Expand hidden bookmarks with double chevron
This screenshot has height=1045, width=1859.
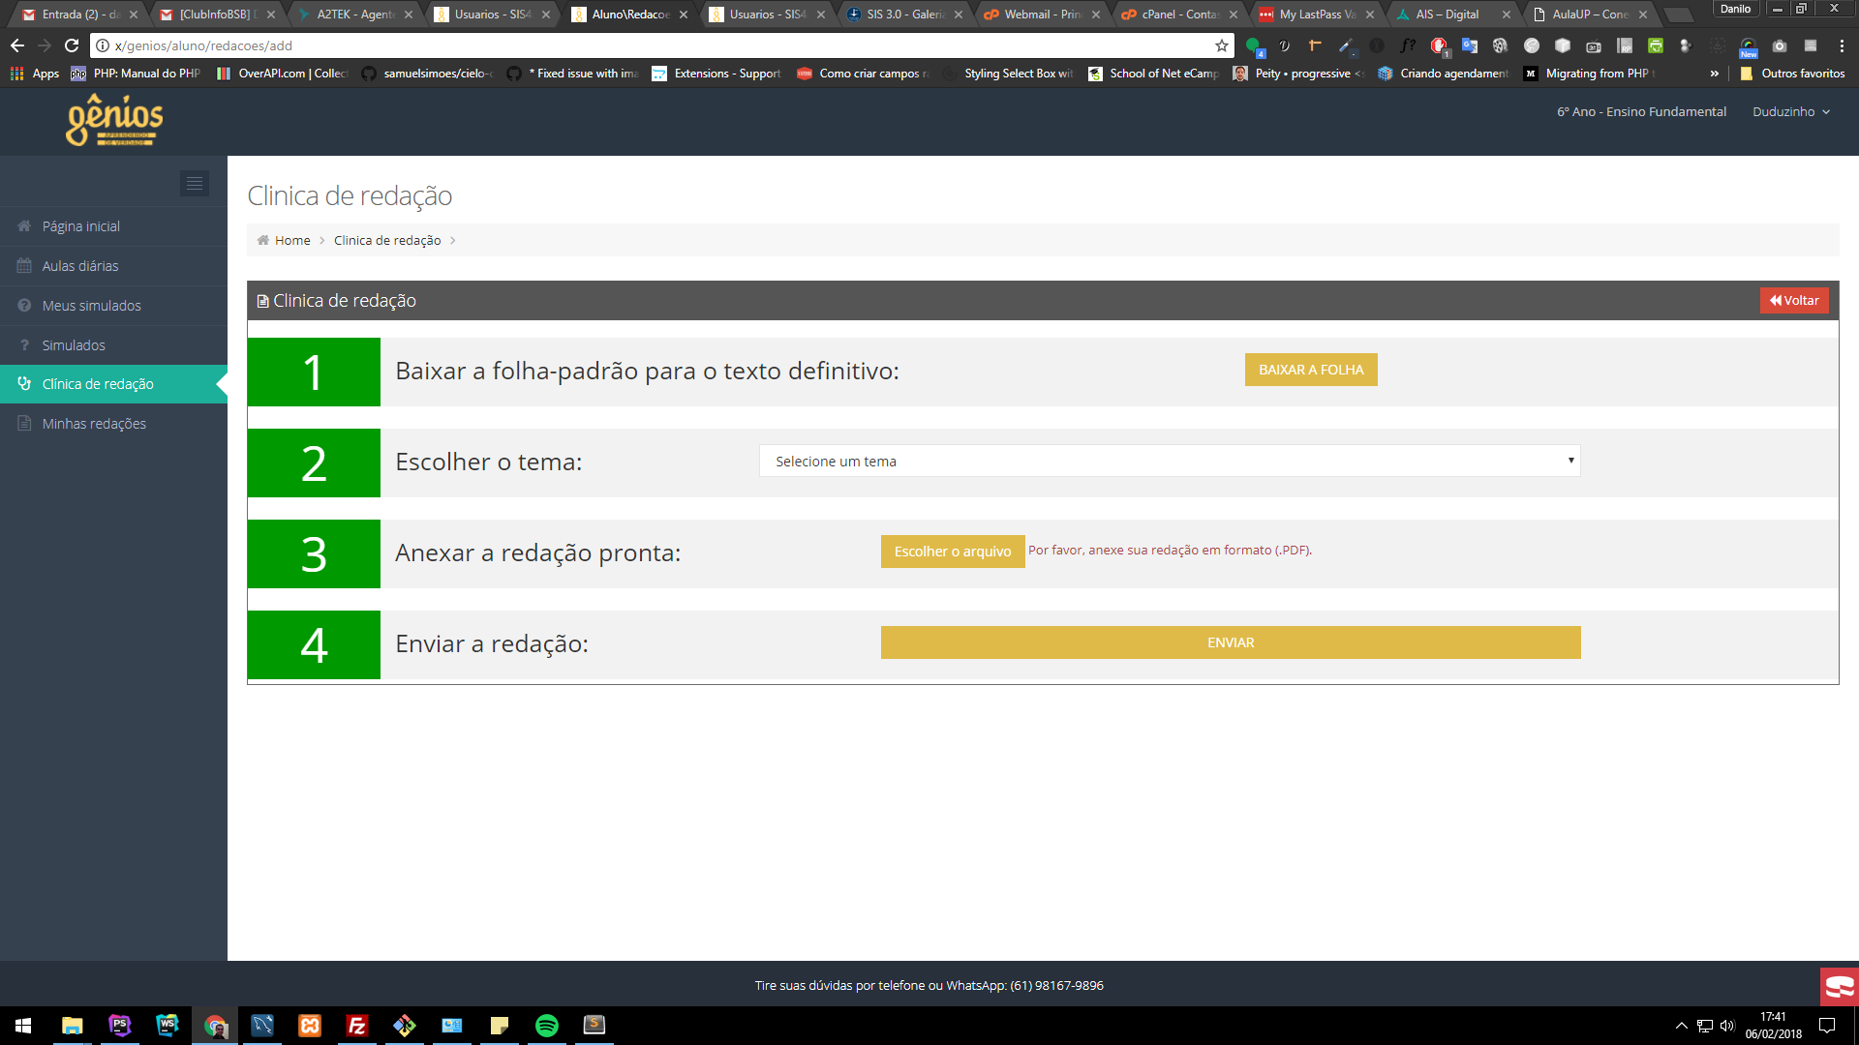[x=1715, y=74]
